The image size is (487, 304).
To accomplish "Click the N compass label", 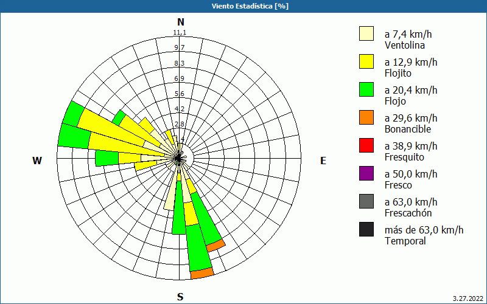I will tap(181, 22).
